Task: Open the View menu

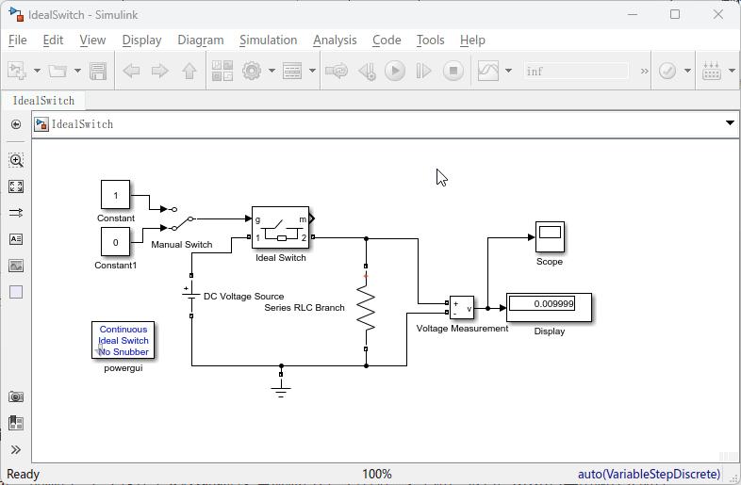Action: click(92, 40)
